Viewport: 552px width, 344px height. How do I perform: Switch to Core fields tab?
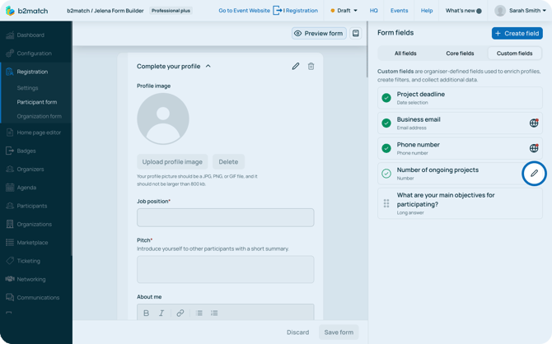(460, 53)
